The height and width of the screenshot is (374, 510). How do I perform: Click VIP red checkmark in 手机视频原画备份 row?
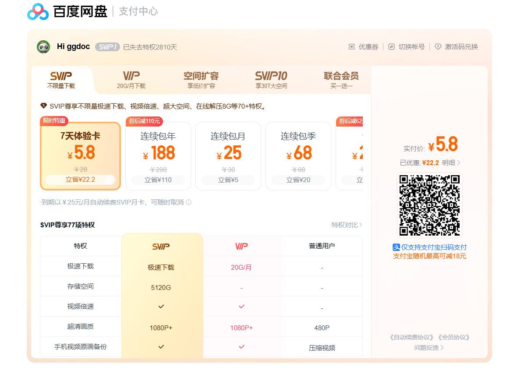(241, 347)
